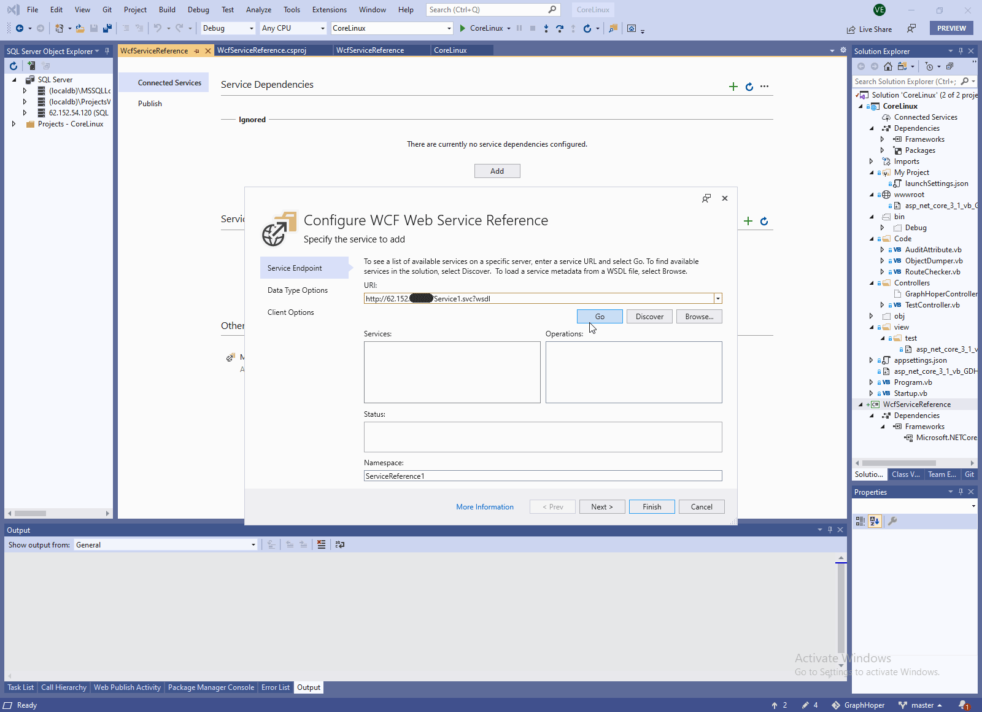Pin the Solution Explorer panel
The height and width of the screenshot is (712, 982).
[x=961, y=51]
